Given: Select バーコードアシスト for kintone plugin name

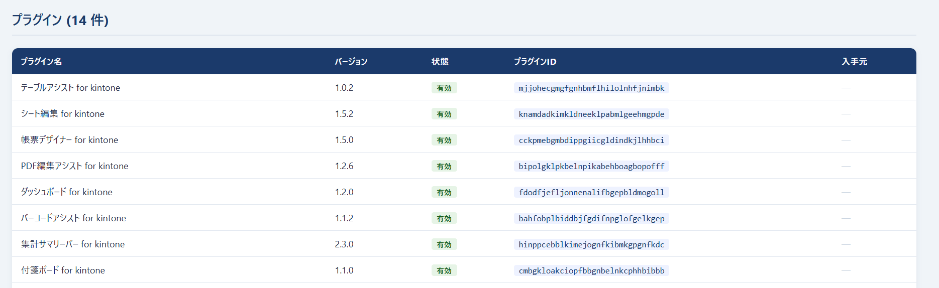Looking at the screenshot, I should point(73,218).
